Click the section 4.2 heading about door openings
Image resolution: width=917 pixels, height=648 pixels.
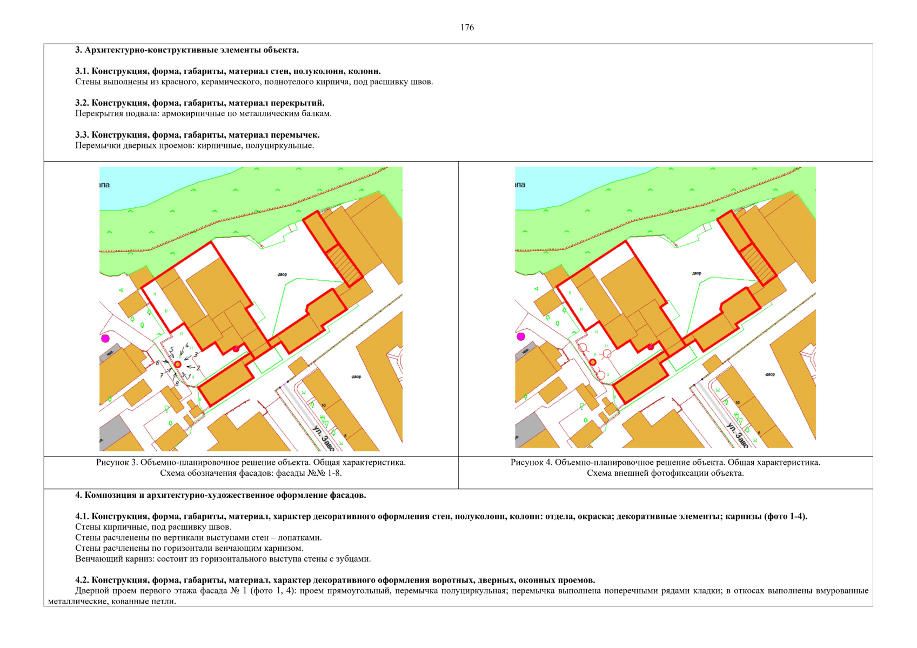(335, 580)
